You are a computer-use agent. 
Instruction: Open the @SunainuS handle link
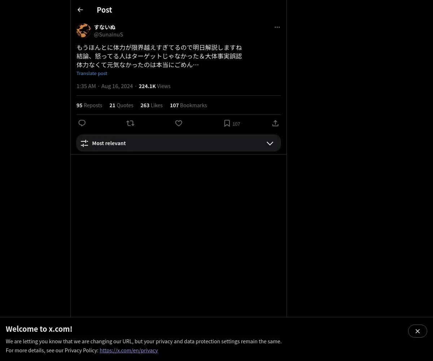(x=108, y=34)
